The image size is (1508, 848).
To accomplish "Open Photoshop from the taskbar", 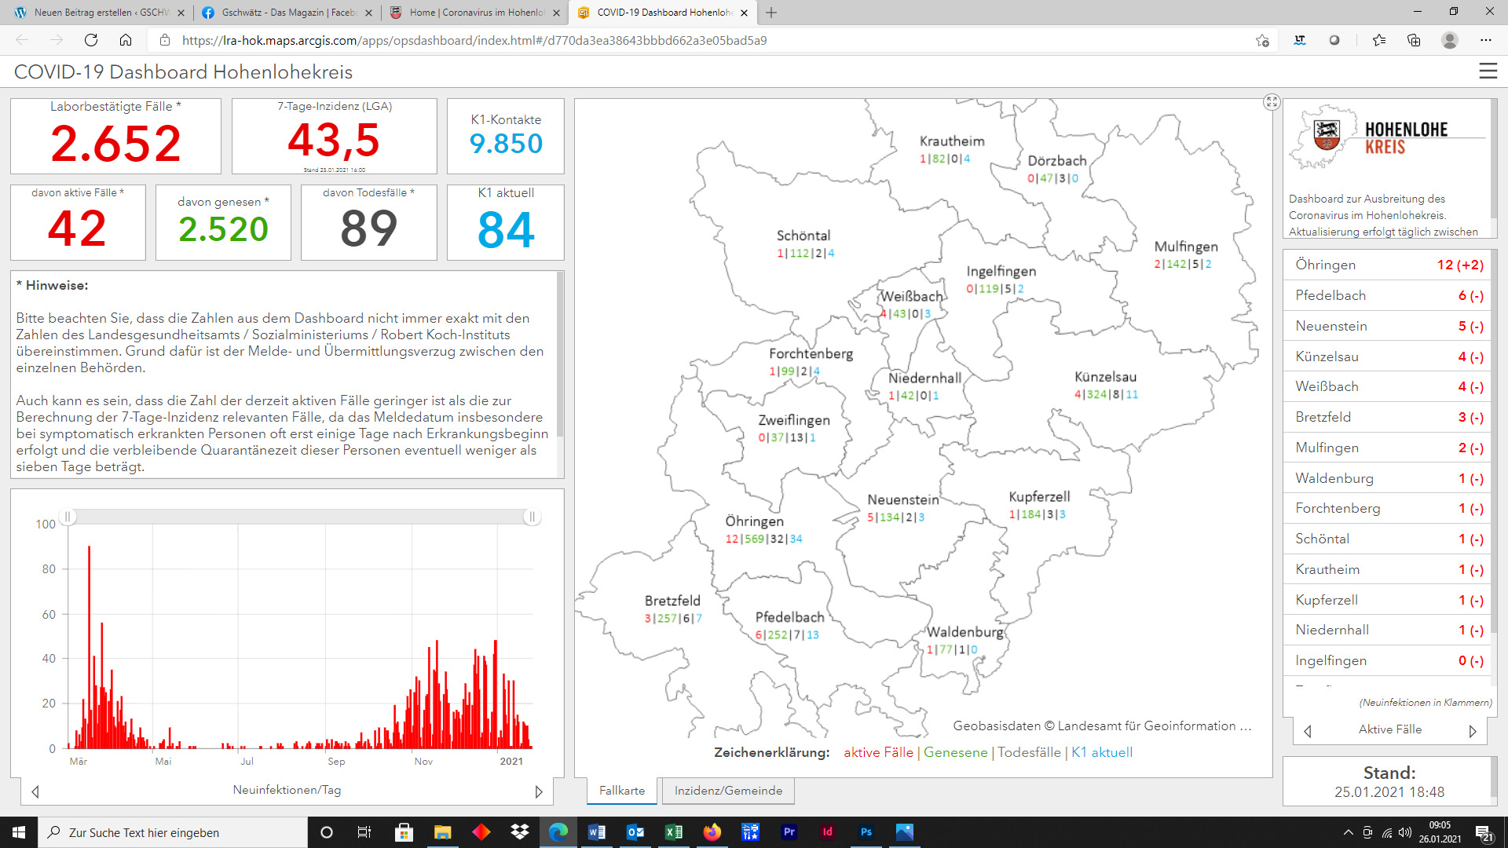I will pos(866,832).
